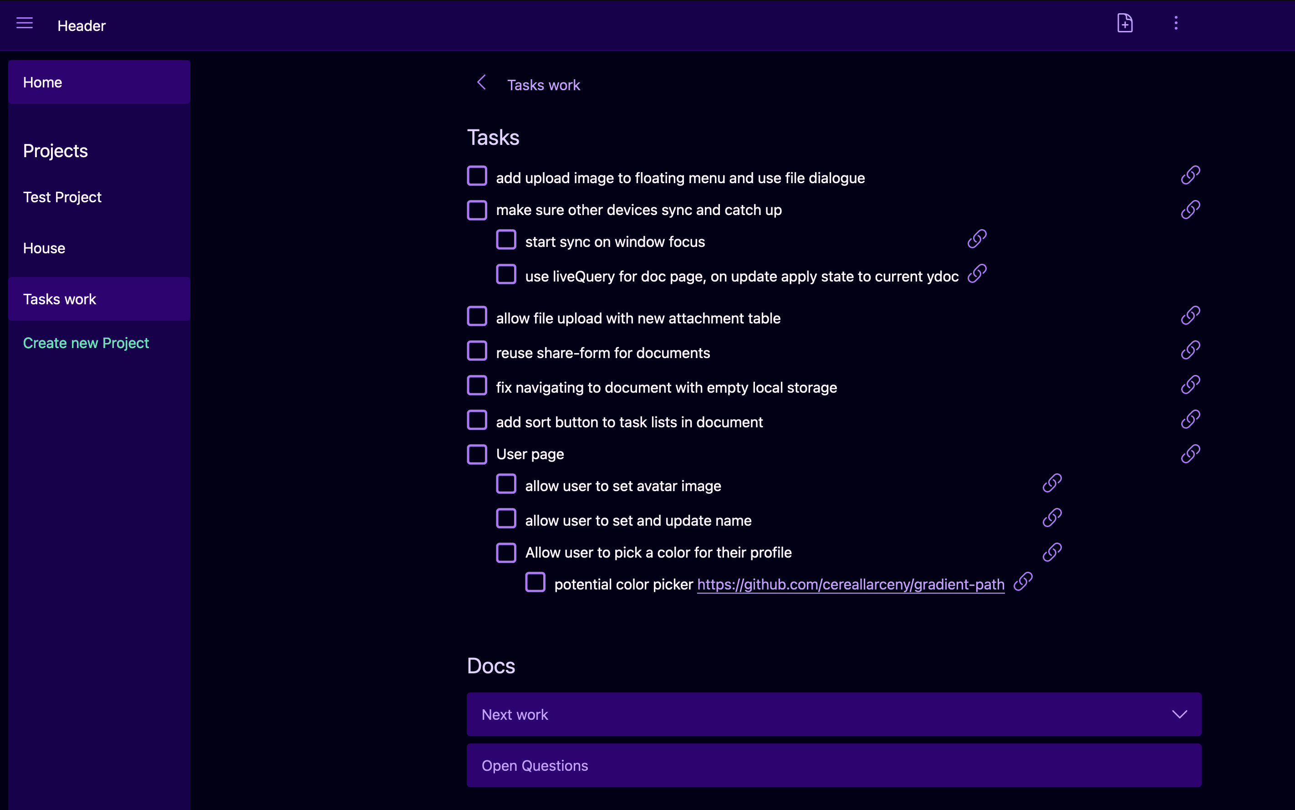Image resolution: width=1295 pixels, height=810 pixels.
Task: Go back using the chevron beside Tasks work
Action: pos(481,82)
